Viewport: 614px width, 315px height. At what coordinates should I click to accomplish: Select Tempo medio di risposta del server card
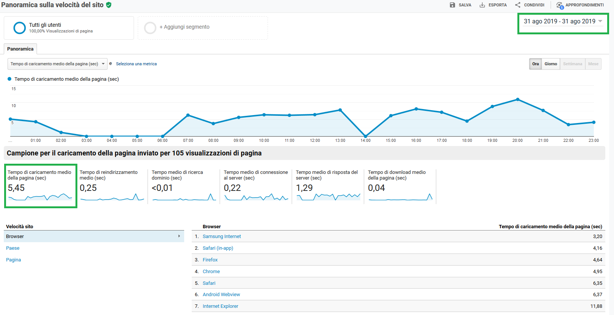click(x=328, y=186)
